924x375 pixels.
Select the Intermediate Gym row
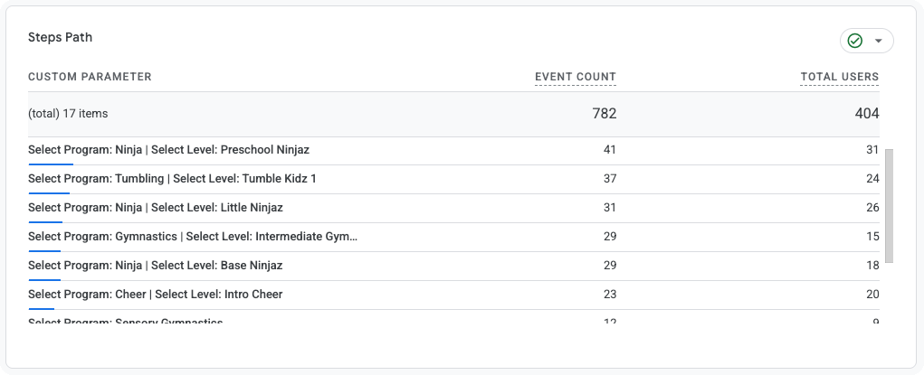[453, 238]
